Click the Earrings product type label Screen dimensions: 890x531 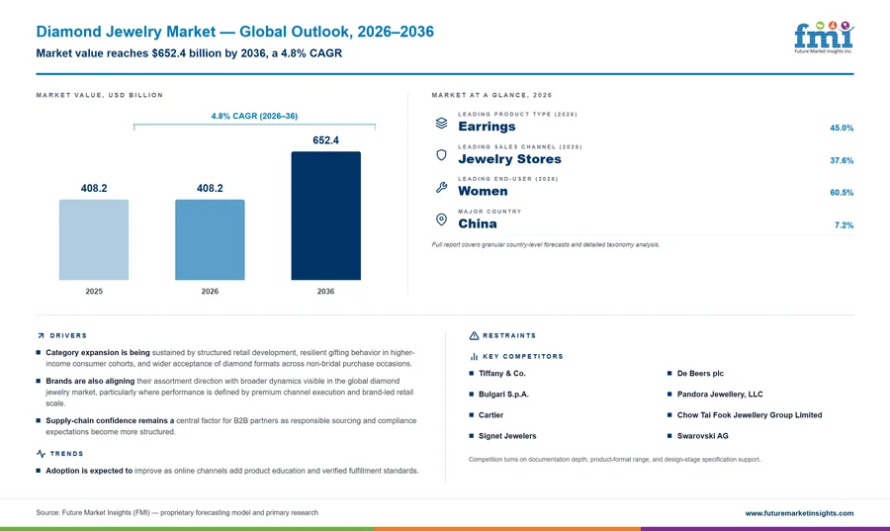pyautogui.click(x=487, y=127)
